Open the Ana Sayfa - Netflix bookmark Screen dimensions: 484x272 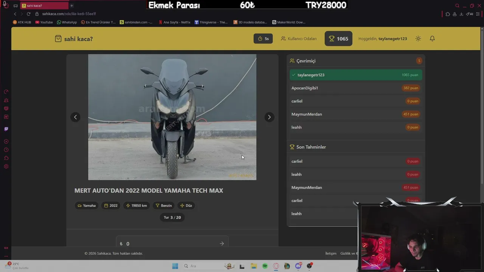pos(175,22)
